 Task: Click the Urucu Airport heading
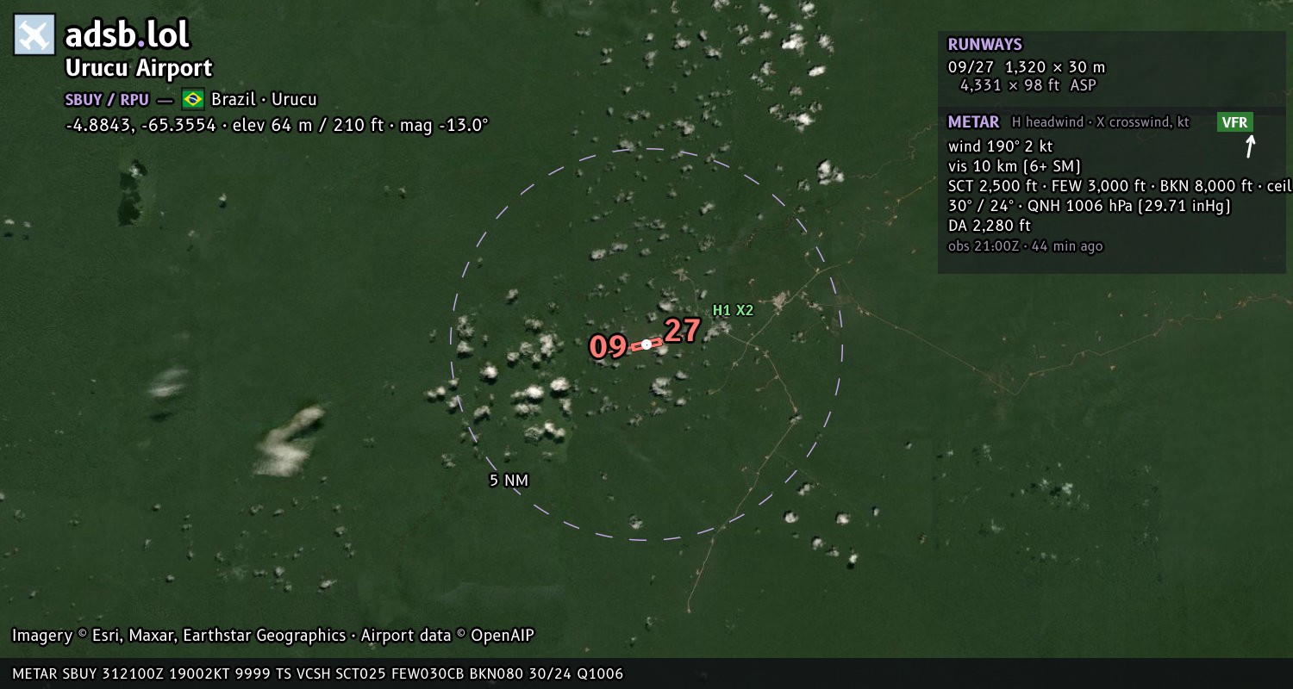(x=139, y=68)
